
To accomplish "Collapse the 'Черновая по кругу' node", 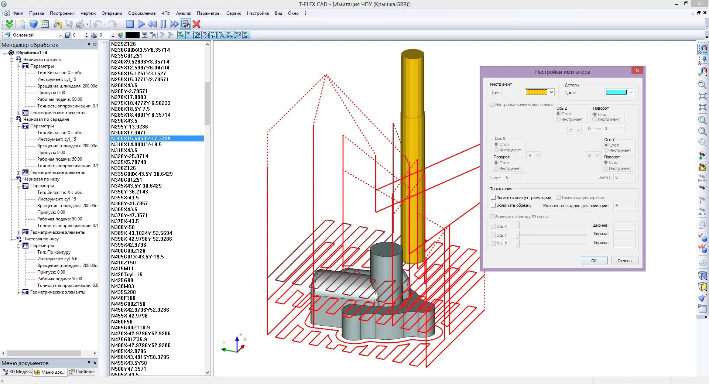I will click(11, 59).
